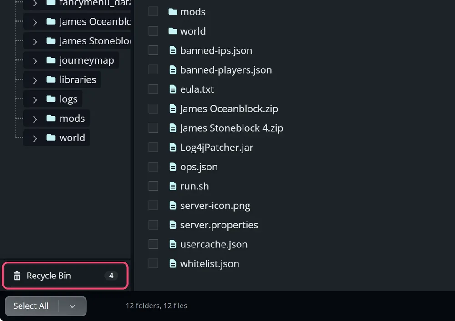Click the Log4jPatcher.jar file icon
The height and width of the screenshot is (321, 455).
pos(172,147)
